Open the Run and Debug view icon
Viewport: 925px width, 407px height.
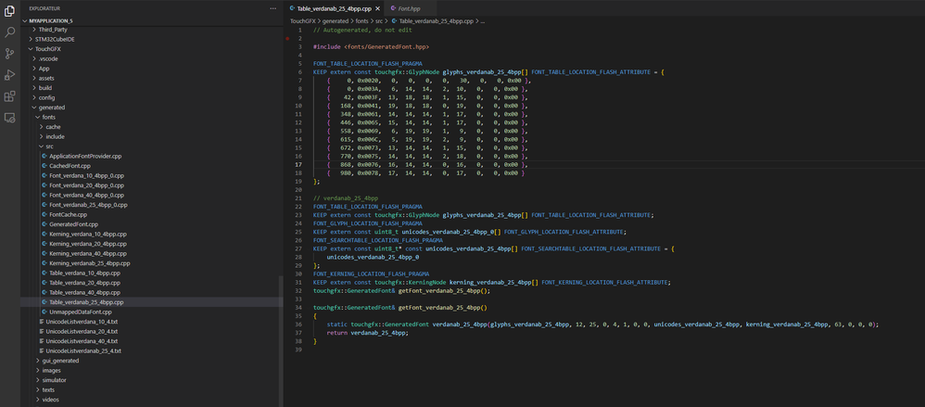9,75
